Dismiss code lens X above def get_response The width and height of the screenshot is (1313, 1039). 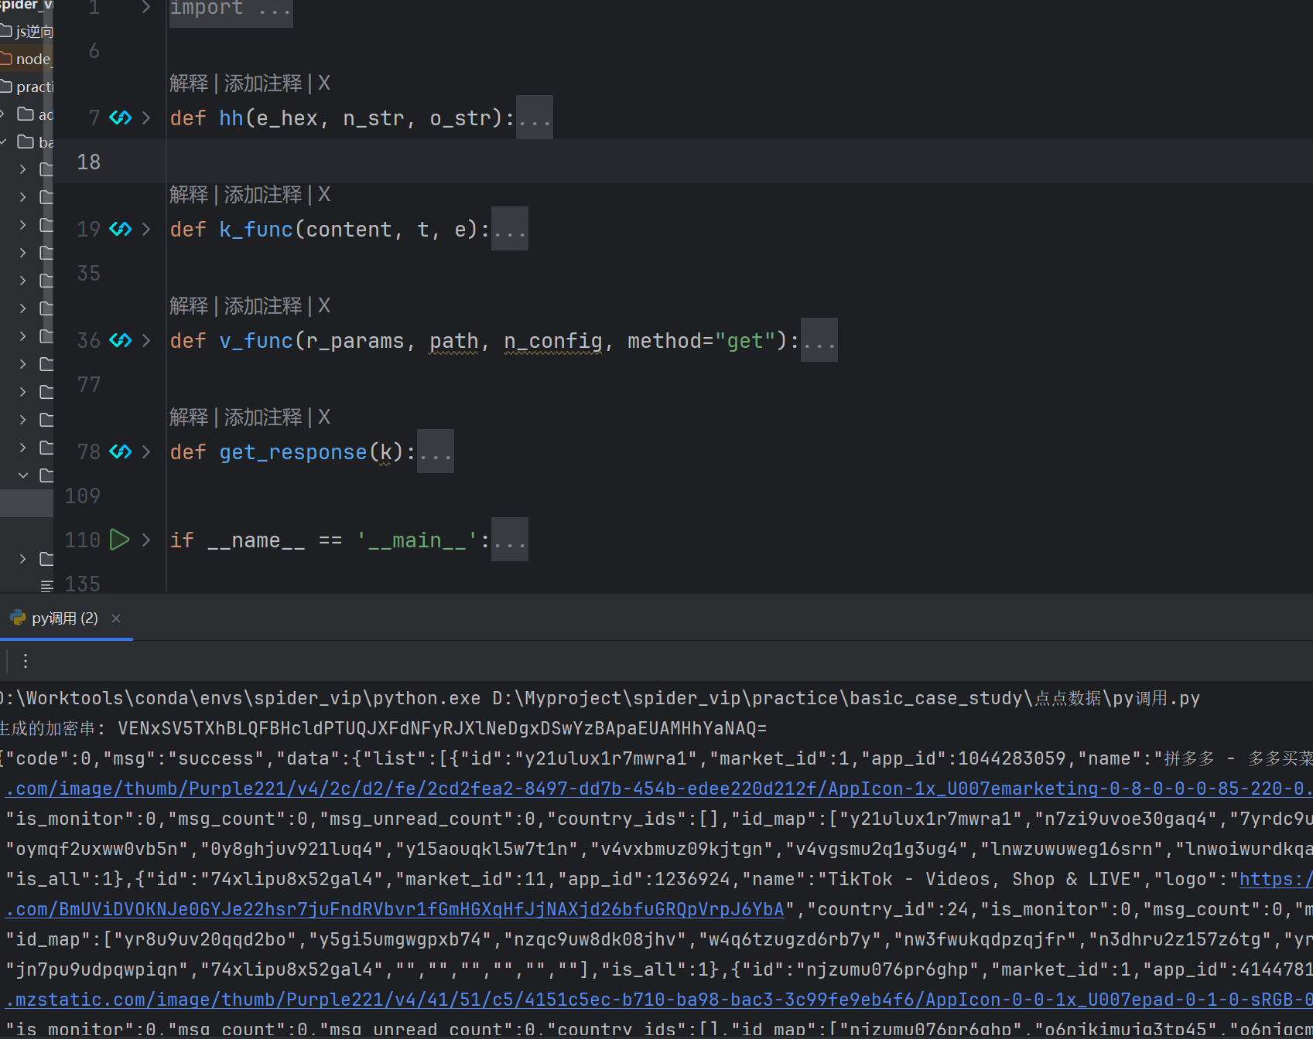click(x=324, y=417)
